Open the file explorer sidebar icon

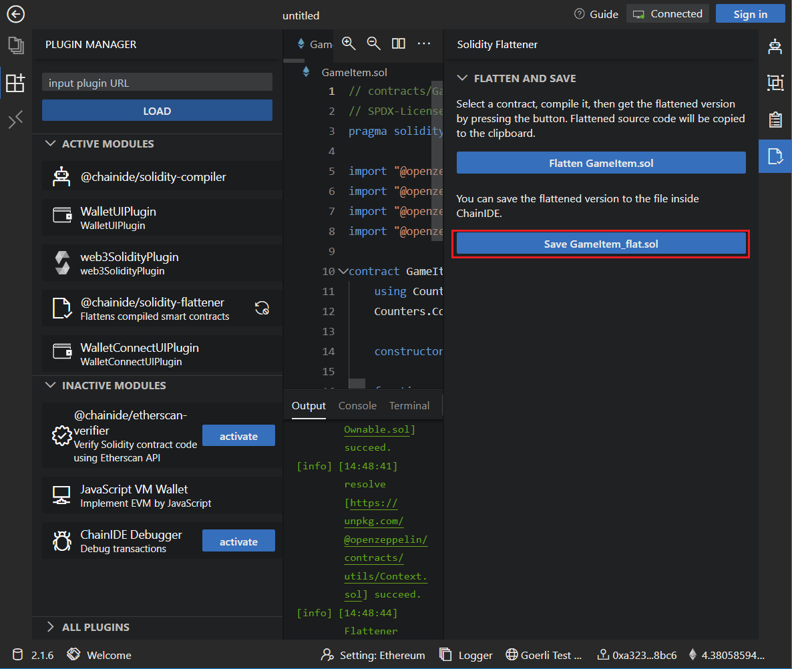click(15, 45)
